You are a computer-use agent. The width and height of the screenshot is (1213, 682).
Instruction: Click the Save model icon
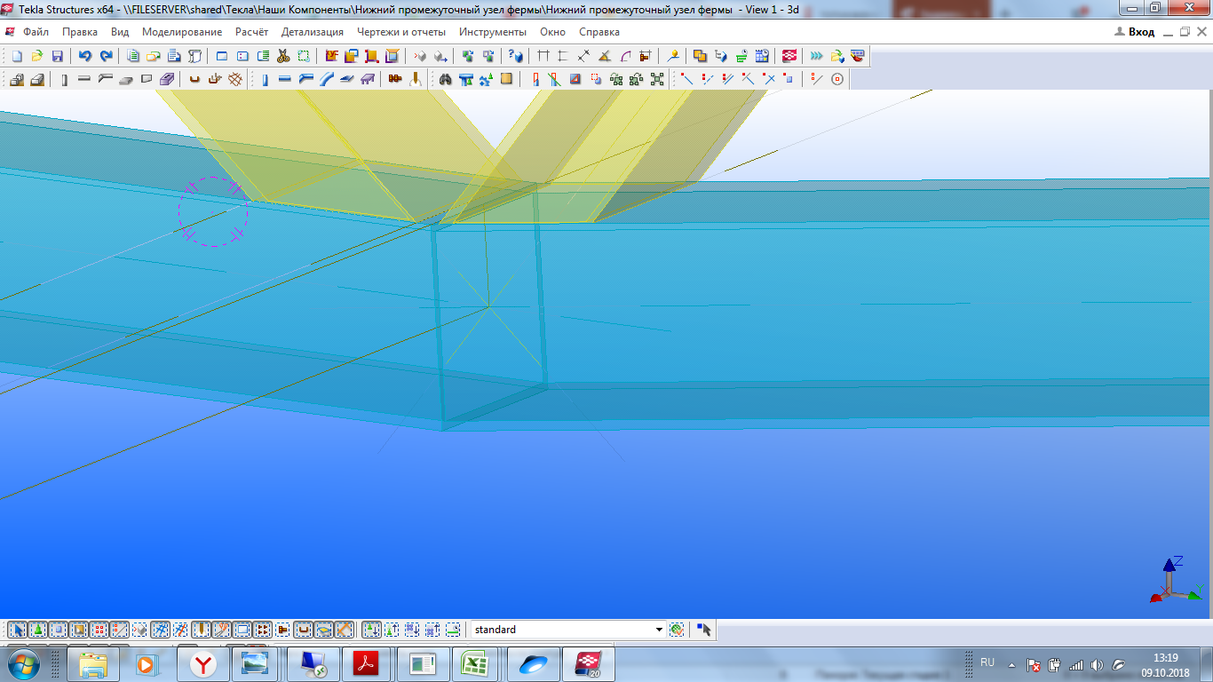[x=57, y=56]
